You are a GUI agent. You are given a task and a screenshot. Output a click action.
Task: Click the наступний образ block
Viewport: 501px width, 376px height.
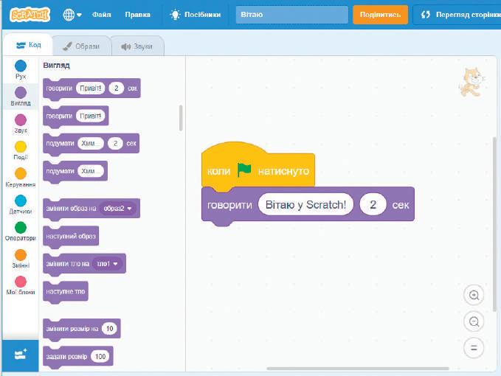coord(71,236)
